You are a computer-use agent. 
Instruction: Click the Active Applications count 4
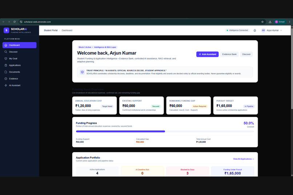(x=97, y=173)
